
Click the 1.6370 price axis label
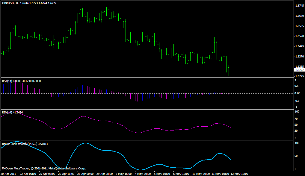click(300, 56)
